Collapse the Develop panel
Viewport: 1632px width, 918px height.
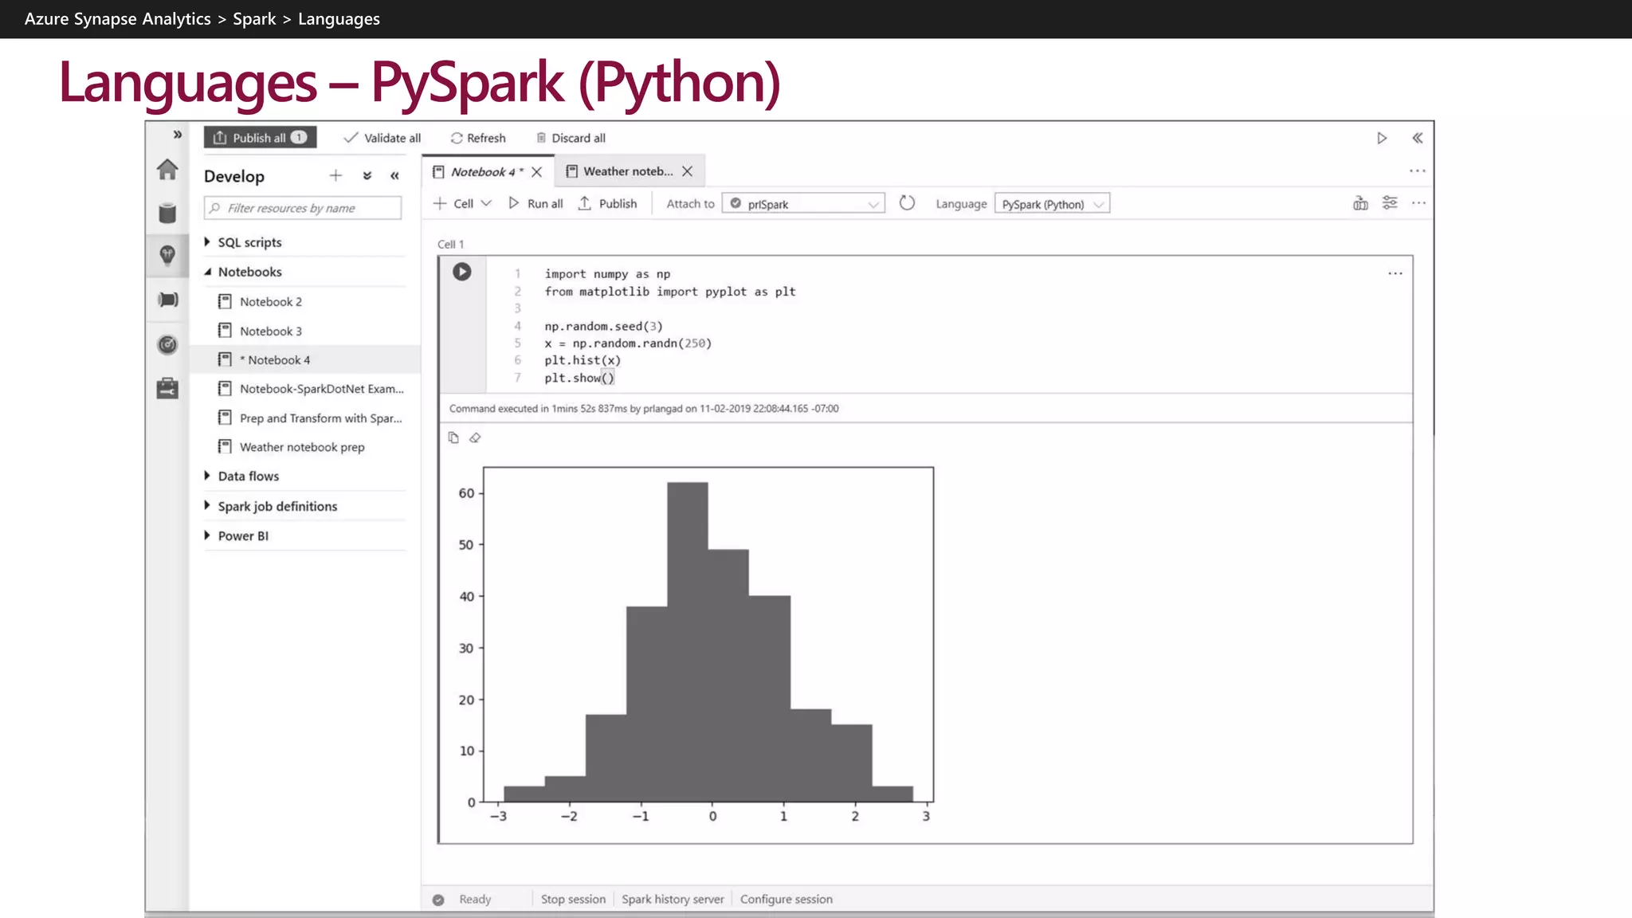click(394, 175)
